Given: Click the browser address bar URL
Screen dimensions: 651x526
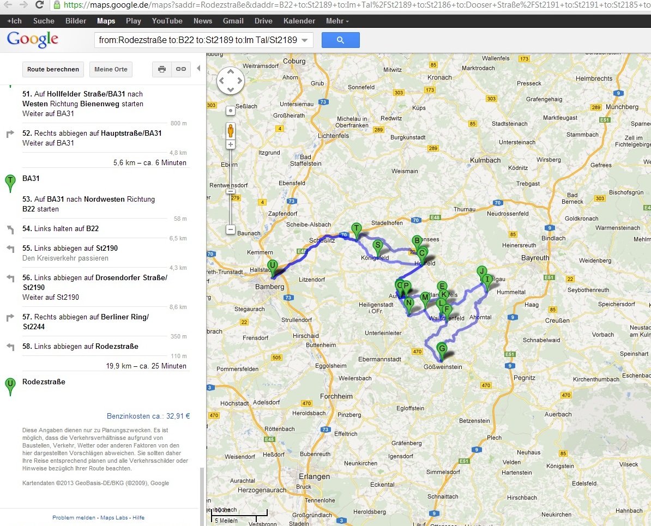Looking at the screenshot, I should tap(357, 5).
